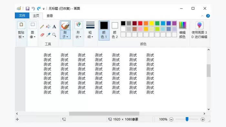Click the Undo arrow in title bar
This screenshot has width=226, height=127.
coord(33,8)
